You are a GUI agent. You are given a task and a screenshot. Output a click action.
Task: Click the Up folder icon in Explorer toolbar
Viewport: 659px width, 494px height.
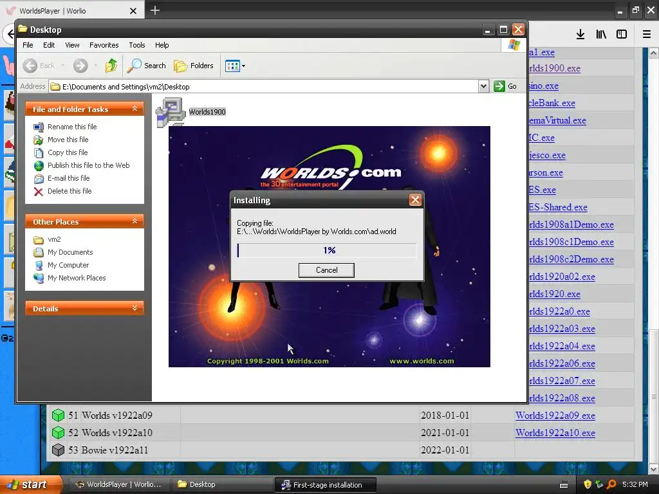coord(111,66)
